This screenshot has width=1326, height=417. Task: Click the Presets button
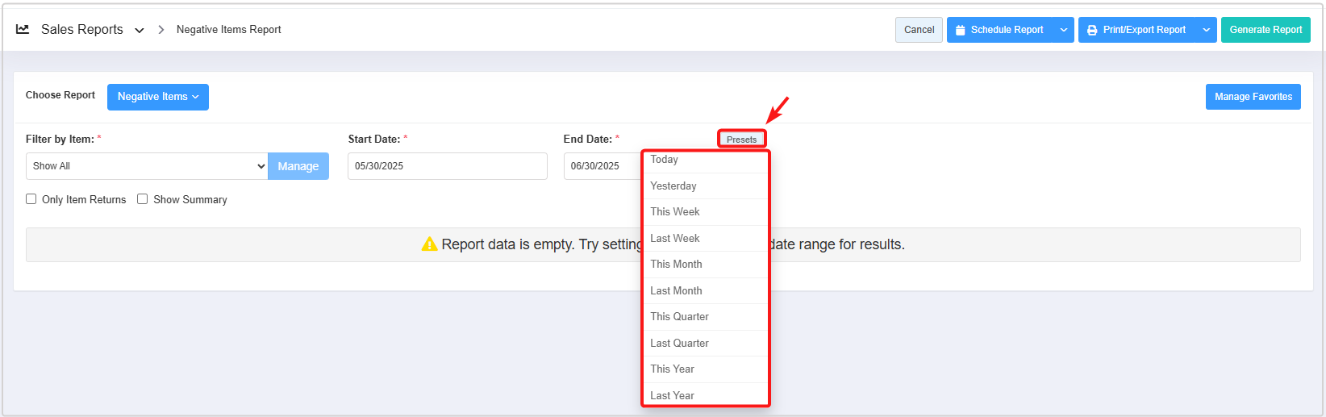coord(741,140)
